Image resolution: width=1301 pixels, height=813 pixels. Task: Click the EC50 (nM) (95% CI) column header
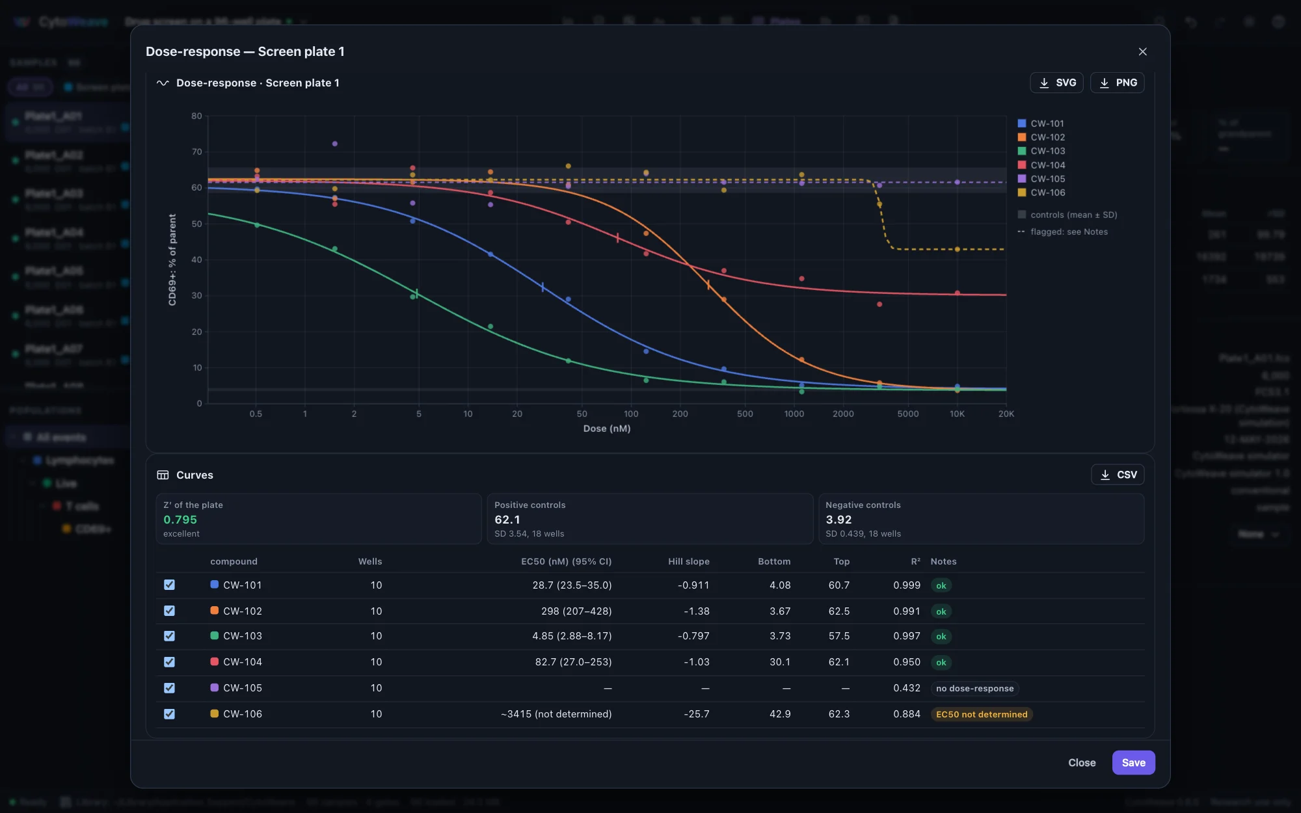[x=566, y=561]
